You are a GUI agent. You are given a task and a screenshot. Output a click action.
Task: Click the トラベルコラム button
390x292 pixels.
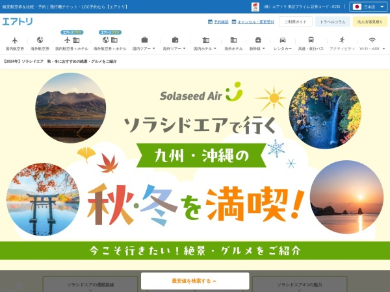click(333, 22)
